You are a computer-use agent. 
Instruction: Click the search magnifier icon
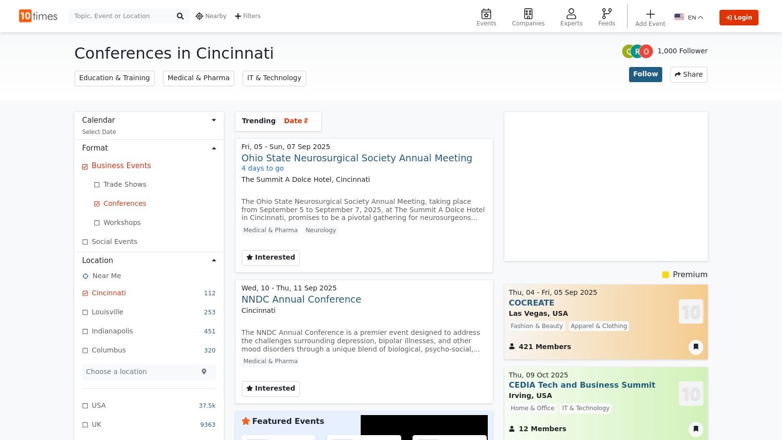point(180,16)
